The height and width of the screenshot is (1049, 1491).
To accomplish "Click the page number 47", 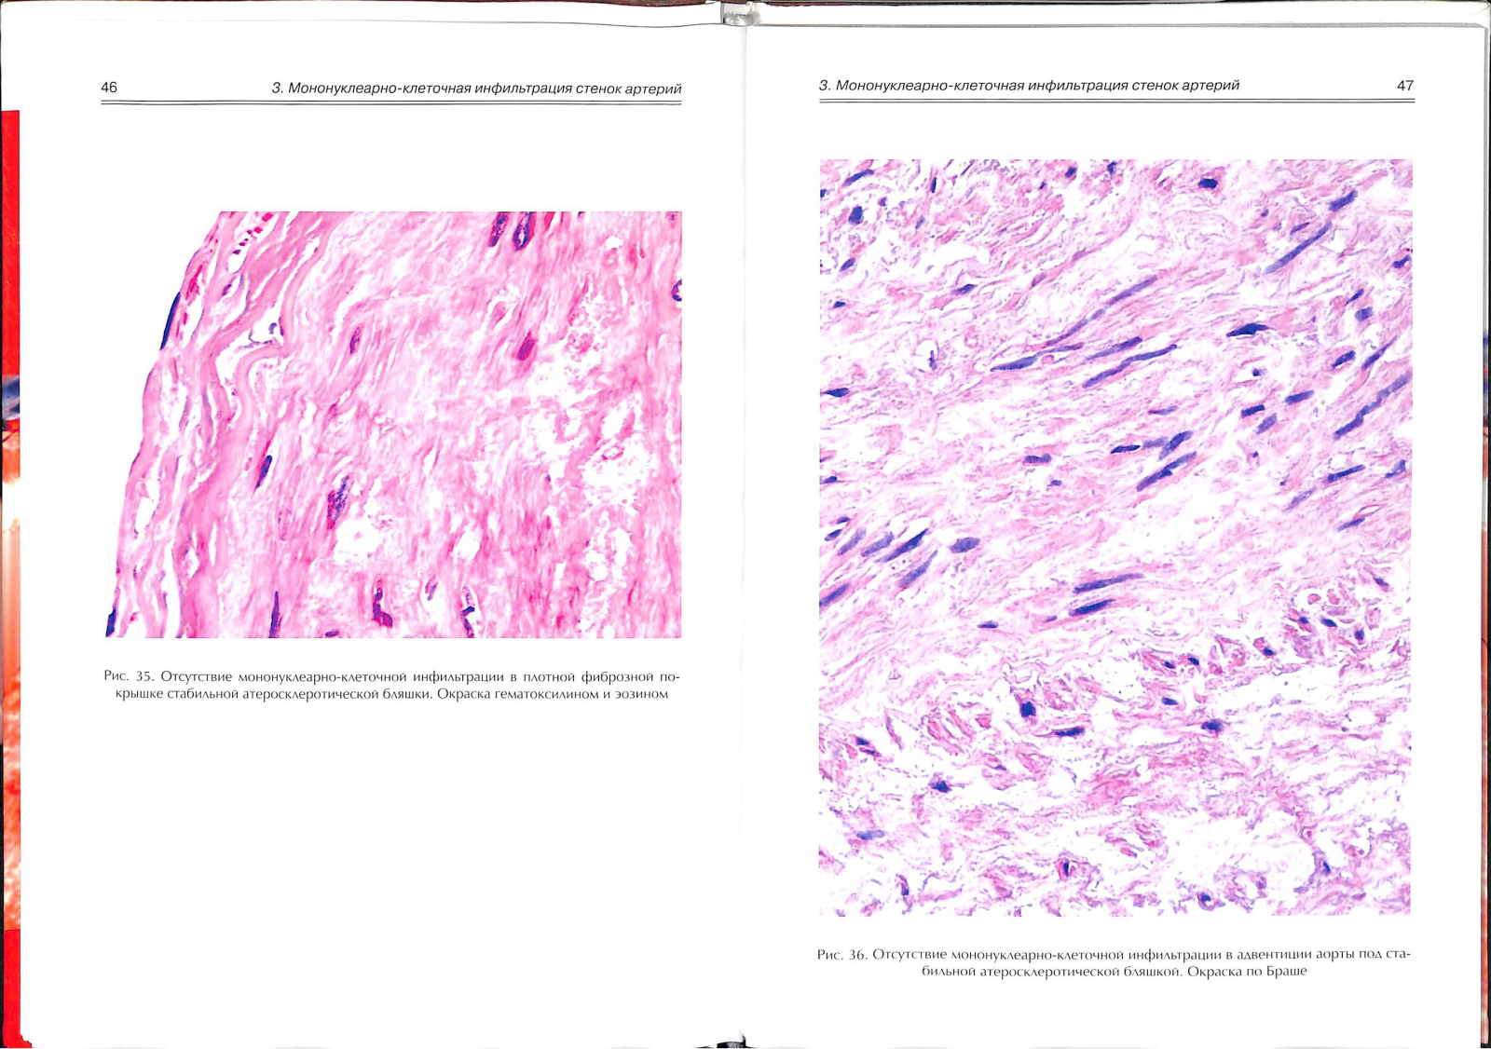I will pyautogui.click(x=1405, y=86).
